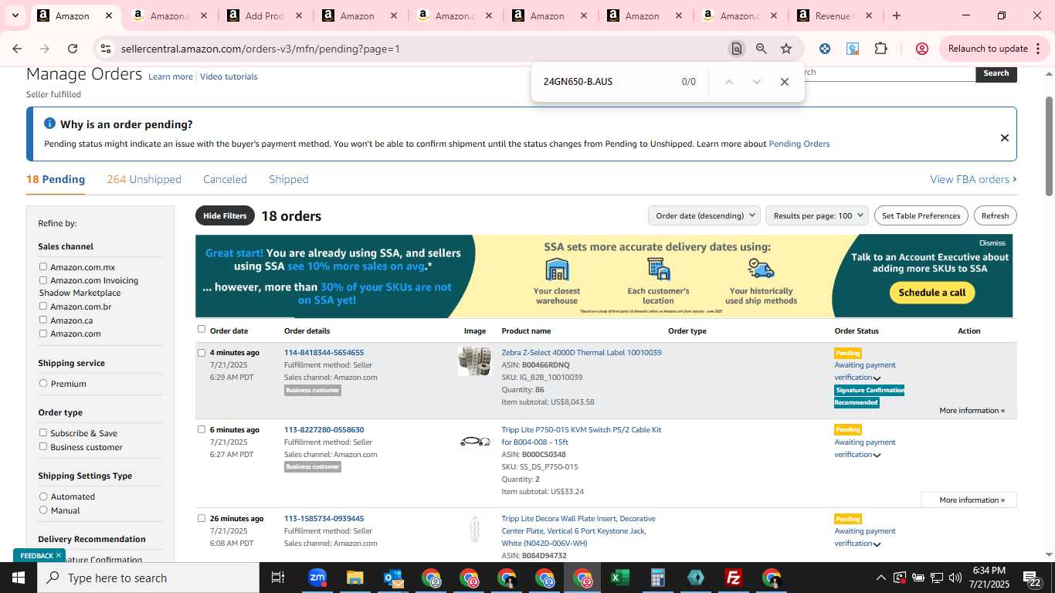Click Set Table Preferences button
The width and height of the screenshot is (1055, 593).
[921, 215]
